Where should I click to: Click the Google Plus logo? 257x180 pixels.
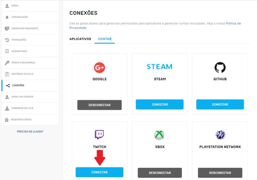100,68
